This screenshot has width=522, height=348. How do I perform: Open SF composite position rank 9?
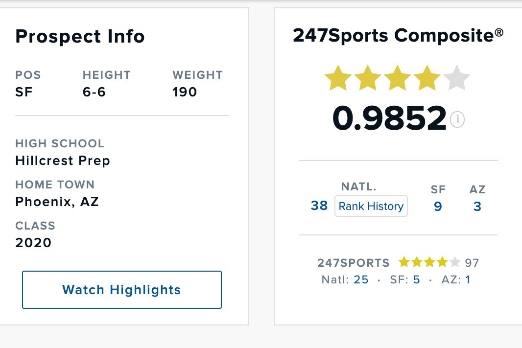[x=438, y=207]
